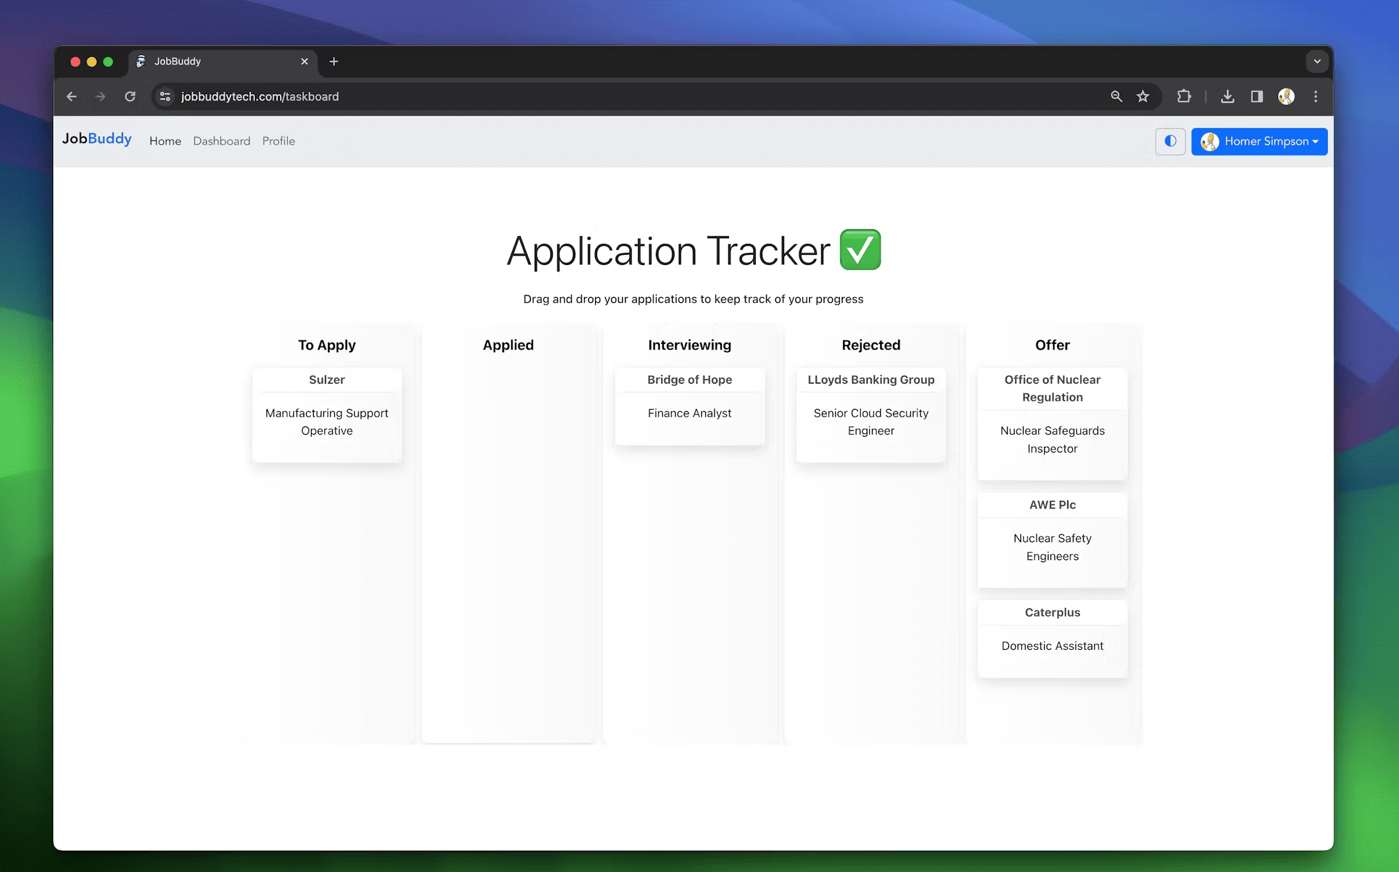Click the "Domestic Assistant" job title
The width and height of the screenshot is (1399, 872).
1052,646
